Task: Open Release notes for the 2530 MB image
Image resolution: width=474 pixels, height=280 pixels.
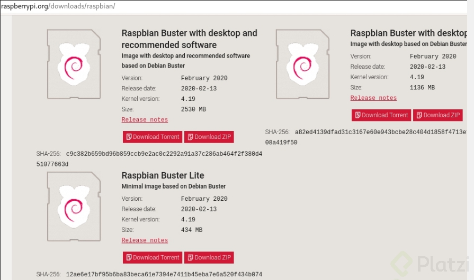Action: (145, 119)
